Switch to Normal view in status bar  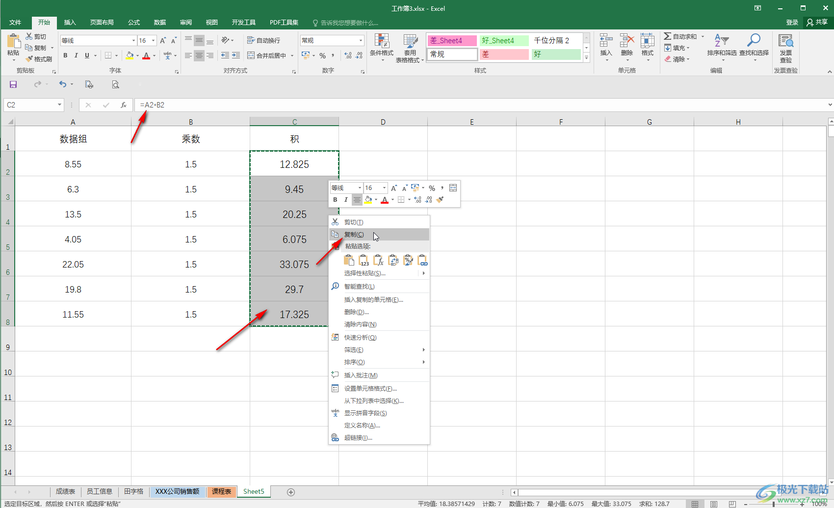tap(695, 504)
